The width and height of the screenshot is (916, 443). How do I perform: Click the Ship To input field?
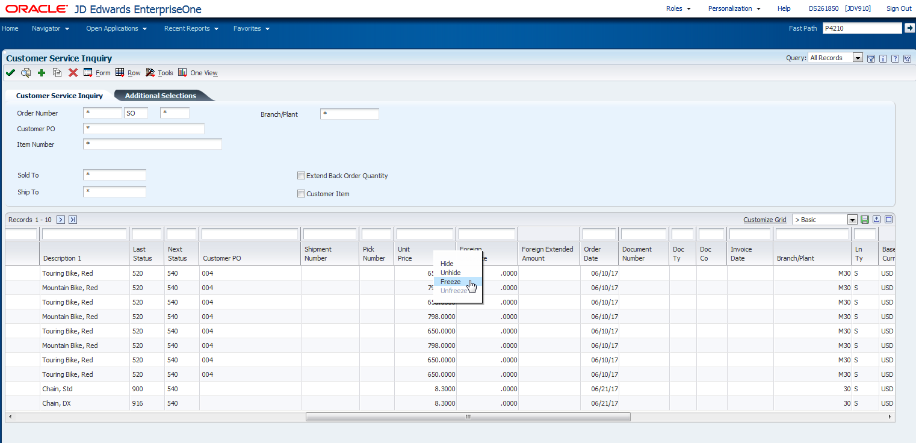pos(115,192)
